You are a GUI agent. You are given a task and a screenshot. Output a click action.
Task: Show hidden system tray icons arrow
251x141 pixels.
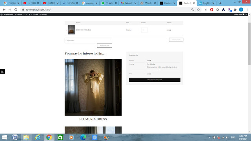(209, 137)
